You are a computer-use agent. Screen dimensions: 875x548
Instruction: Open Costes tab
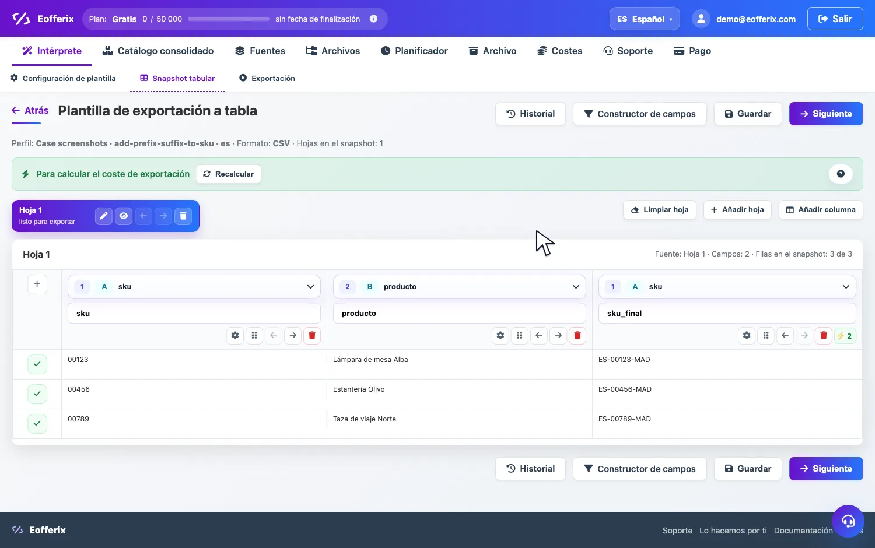click(560, 51)
